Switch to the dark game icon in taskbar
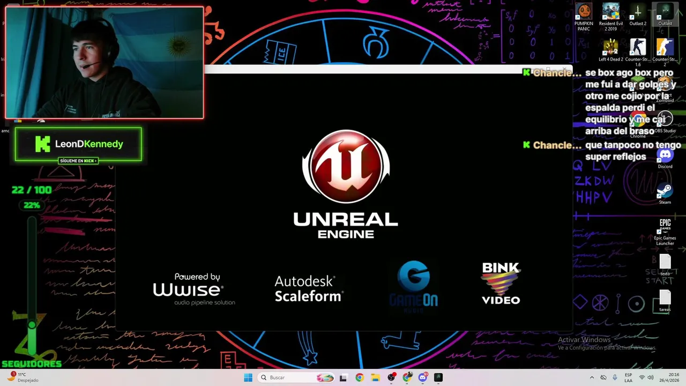 pos(438,377)
